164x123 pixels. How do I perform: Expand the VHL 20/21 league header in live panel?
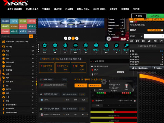pos(109,61)
